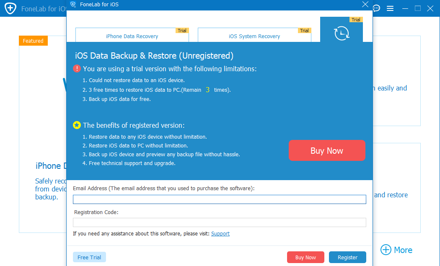Click 'Back up iOS data for free' text

(120, 99)
